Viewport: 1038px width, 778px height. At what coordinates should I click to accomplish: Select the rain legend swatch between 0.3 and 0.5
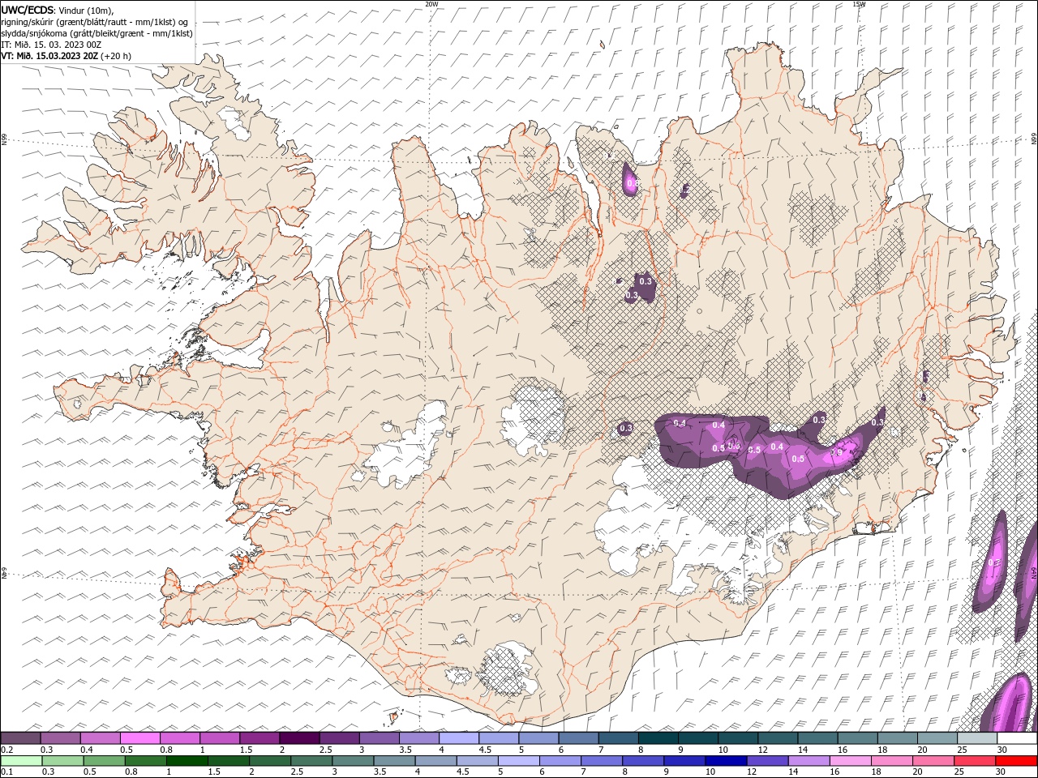coord(62,761)
